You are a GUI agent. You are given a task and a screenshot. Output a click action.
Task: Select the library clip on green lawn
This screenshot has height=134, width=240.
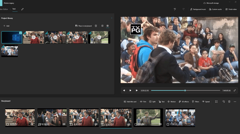point(99,37)
